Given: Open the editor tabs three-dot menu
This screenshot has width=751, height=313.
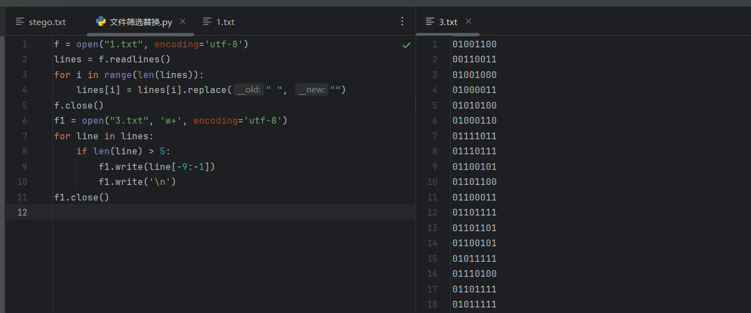Looking at the screenshot, I should tap(402, 21).
